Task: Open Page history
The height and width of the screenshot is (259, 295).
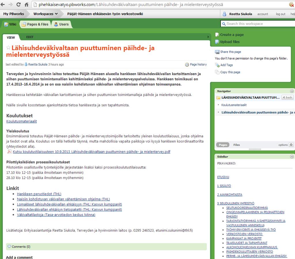Action: (x=198, y=64)
